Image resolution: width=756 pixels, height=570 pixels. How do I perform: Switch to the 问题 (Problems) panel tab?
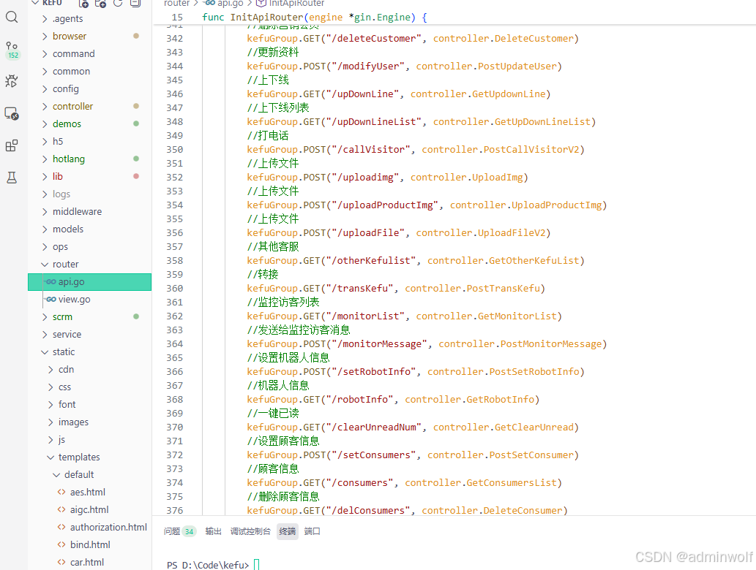pos(179,531)
